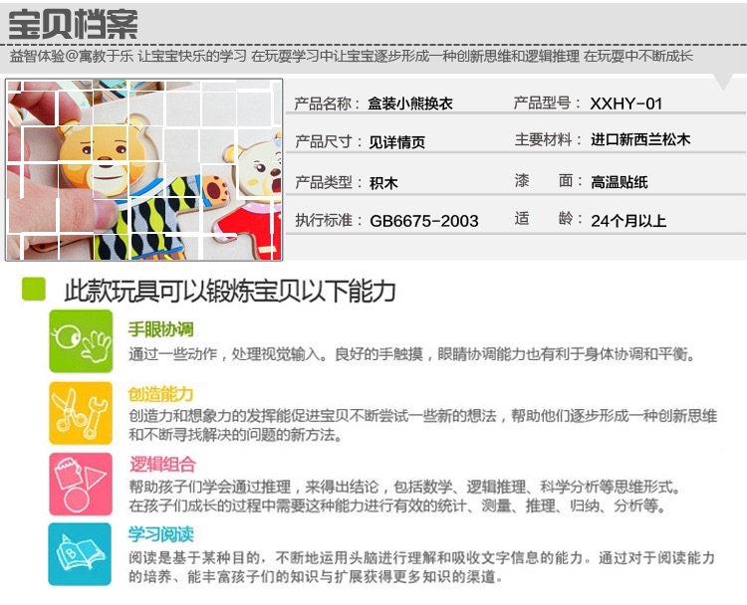Open the bear dress-up product photo
747x605 pixels.
(143, 170)
